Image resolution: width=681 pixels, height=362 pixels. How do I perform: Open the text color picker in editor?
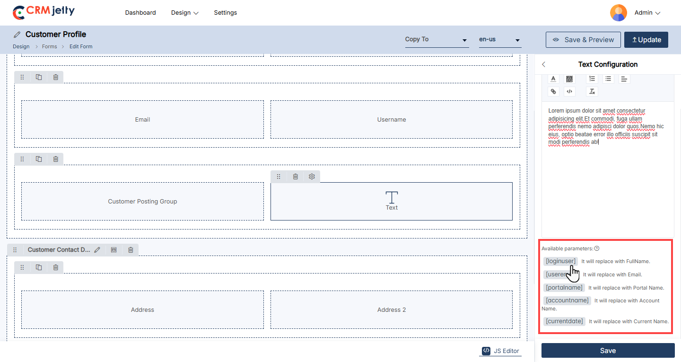553,79
